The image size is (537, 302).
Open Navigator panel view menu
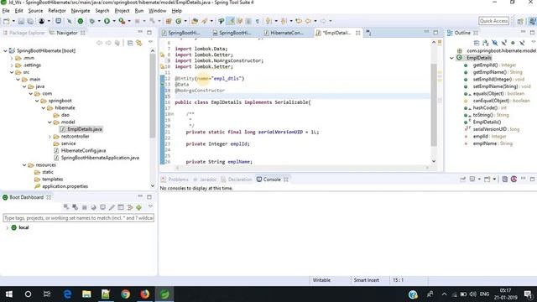[150, 43]
